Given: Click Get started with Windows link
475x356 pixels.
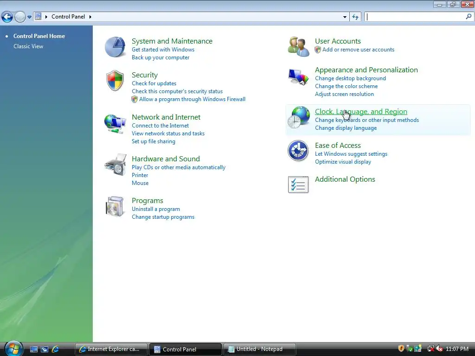Looking at the screenshot, I should coord(163,50).
